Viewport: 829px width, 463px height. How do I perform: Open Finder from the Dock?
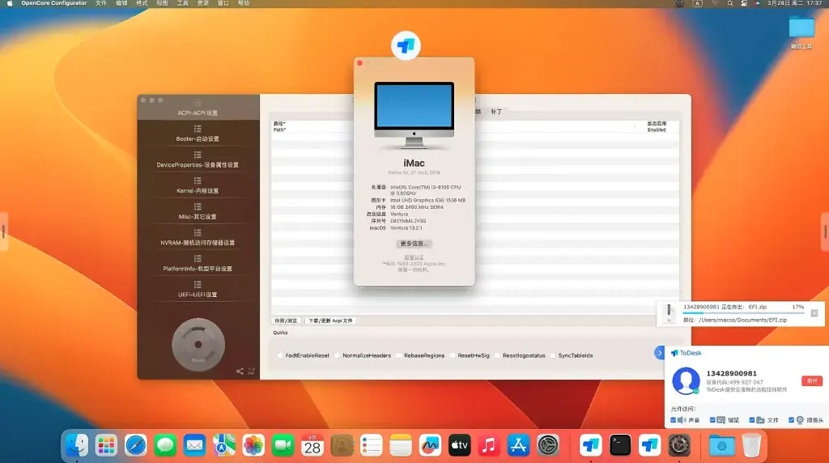point(77,445)
